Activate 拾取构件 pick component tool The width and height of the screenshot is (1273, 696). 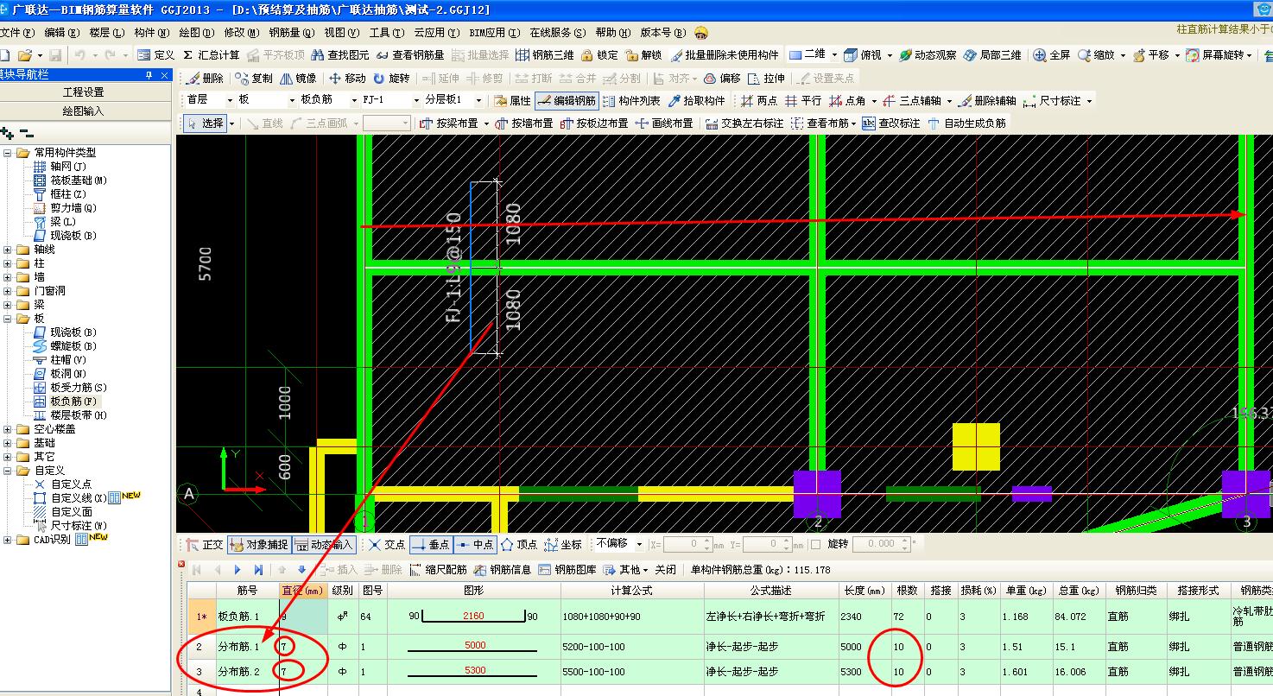coord(697,100)
